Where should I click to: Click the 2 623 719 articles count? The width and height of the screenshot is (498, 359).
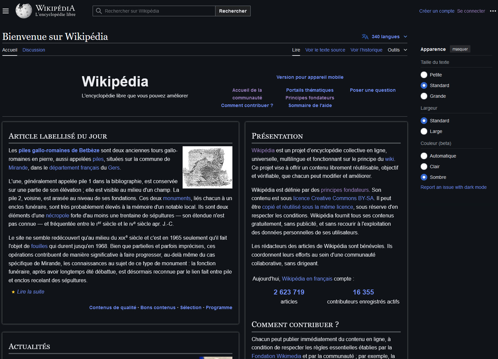click(289, 292)
